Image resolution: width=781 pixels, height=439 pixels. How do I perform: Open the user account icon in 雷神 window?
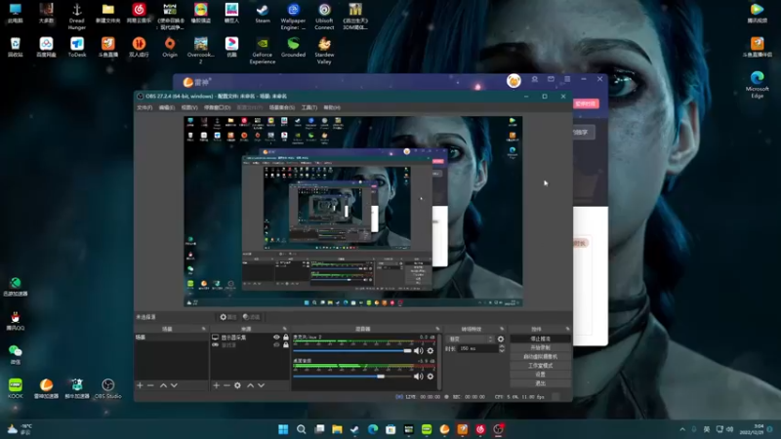point(534,79)
